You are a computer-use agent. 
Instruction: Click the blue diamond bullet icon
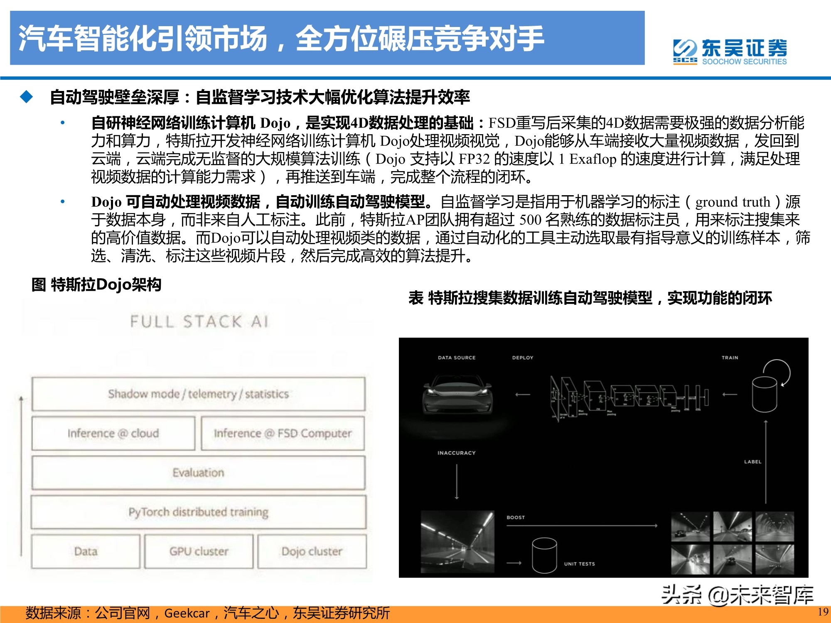coord(26,96)
